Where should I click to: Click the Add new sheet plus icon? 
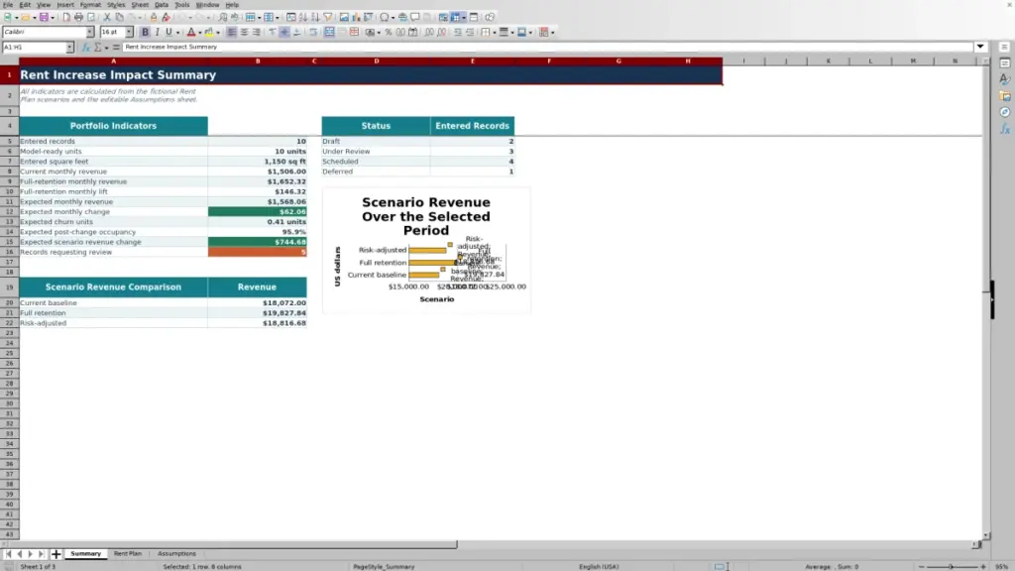[x=56, y=554]
